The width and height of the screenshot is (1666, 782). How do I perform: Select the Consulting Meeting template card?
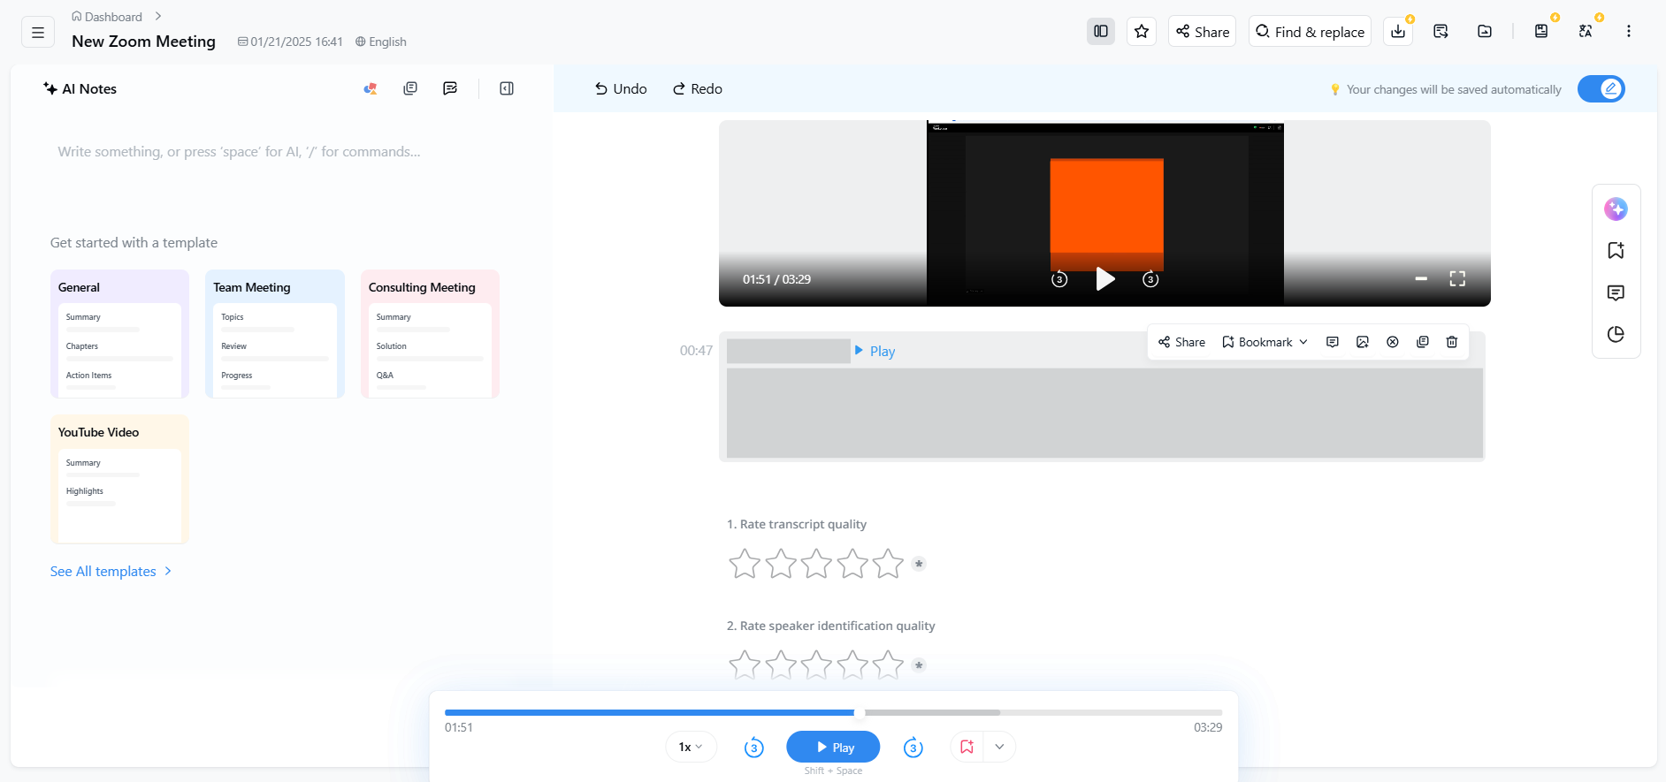(x=430, y=334)
